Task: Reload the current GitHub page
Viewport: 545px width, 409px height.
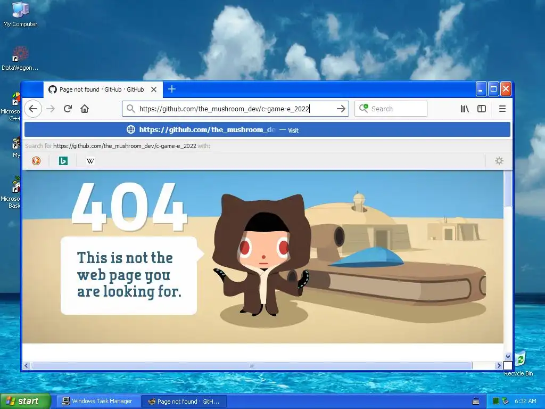Action: pos(68,109)
